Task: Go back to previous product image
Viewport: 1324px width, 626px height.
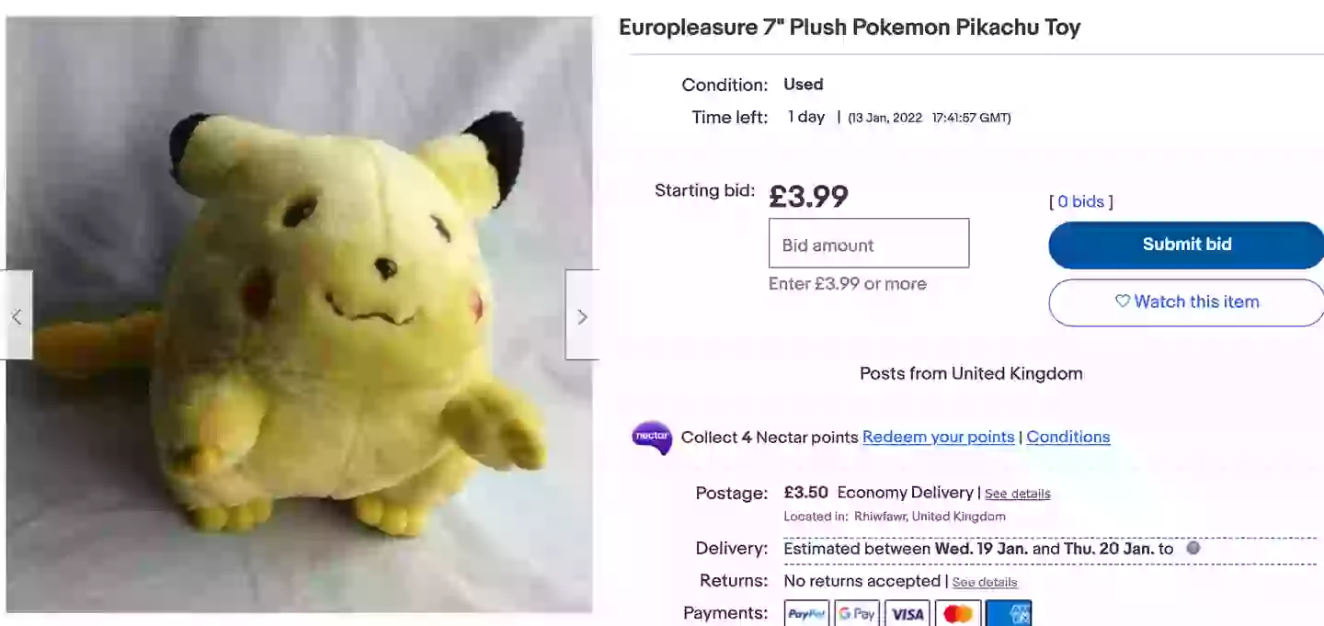Action: coord(17,315)
